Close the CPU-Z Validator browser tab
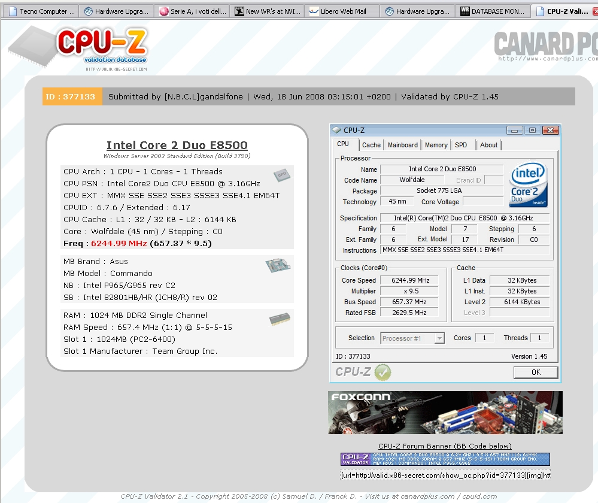Screen dimensions: 598x503 coord(596,11)
